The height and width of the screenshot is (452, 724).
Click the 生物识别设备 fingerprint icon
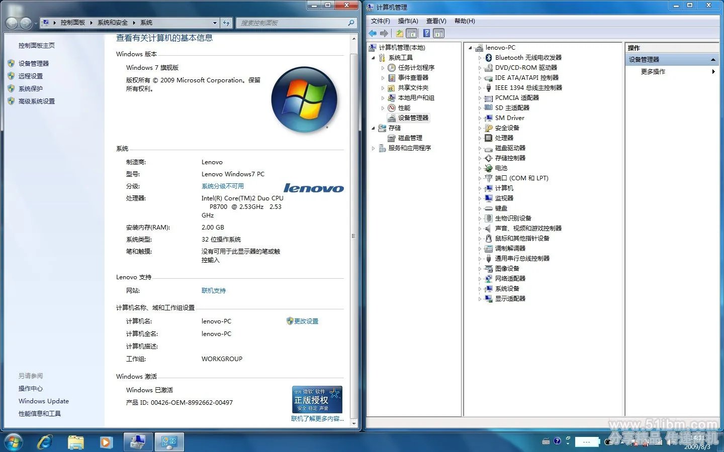coord(488,218)
